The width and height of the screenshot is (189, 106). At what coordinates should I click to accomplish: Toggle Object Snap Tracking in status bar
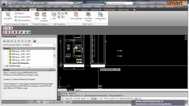coord(51,102)
